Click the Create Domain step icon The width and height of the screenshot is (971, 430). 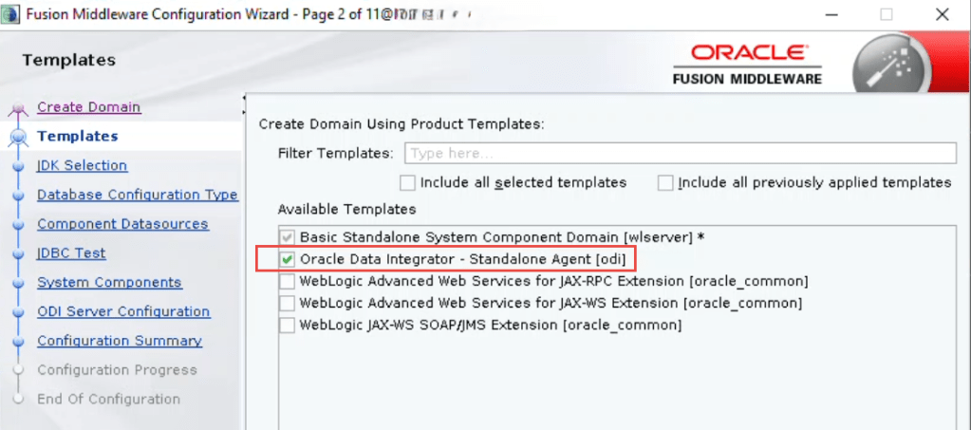[20, 109]
